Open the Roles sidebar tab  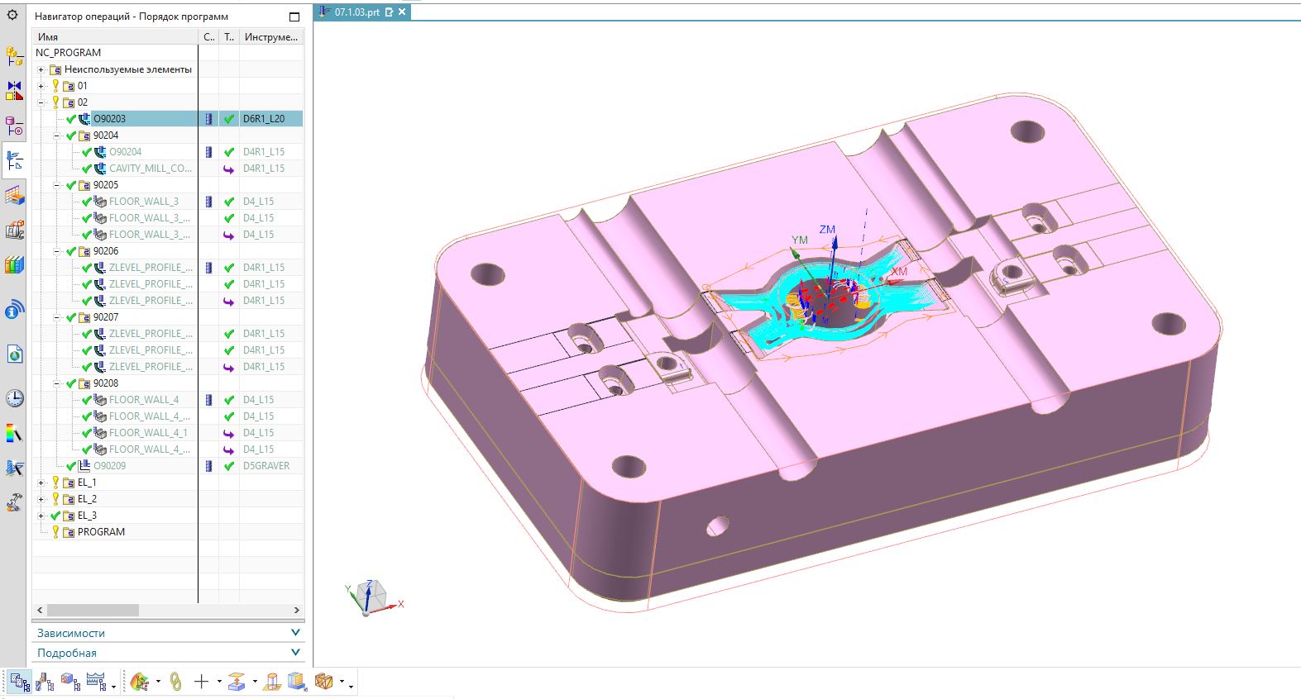[14, 468]
